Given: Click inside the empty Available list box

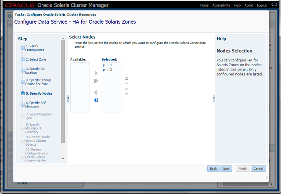Looking at the screenshot, I should 80,87.
